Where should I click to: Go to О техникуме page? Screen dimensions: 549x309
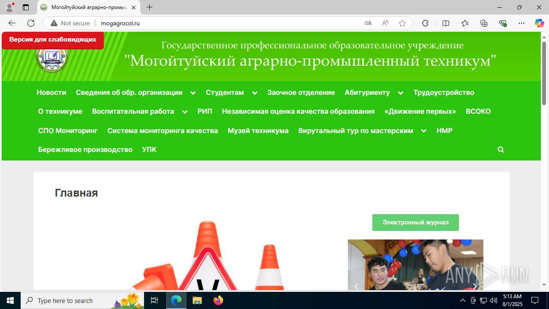60,111
